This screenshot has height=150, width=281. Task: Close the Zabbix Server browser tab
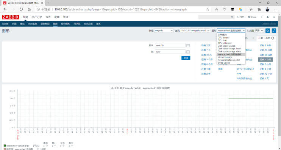tap(42, 3)
